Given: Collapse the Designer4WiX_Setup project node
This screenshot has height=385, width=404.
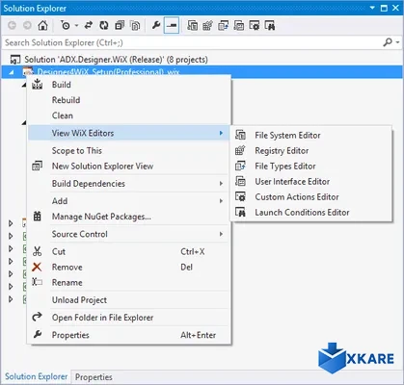Looking at the screenshot, I should point(12,72).
